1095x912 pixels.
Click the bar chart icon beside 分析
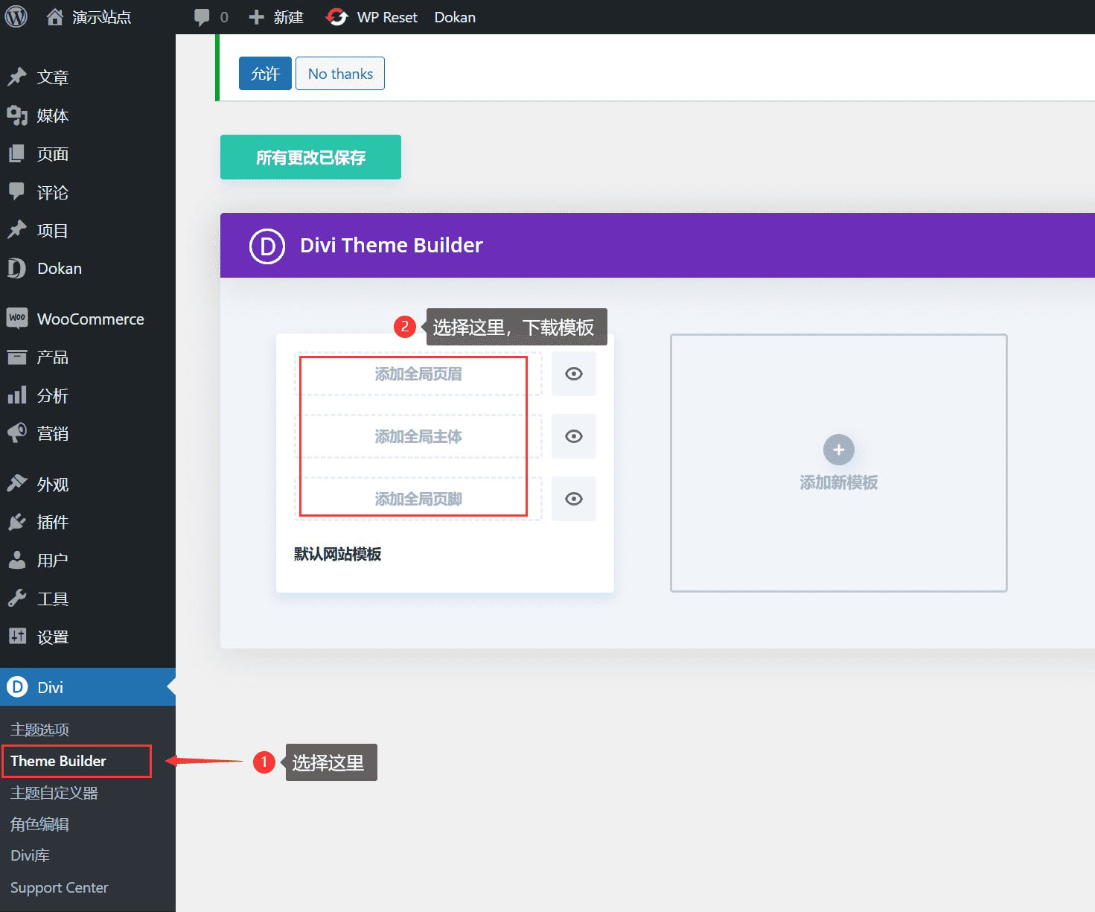click(17, 395)
